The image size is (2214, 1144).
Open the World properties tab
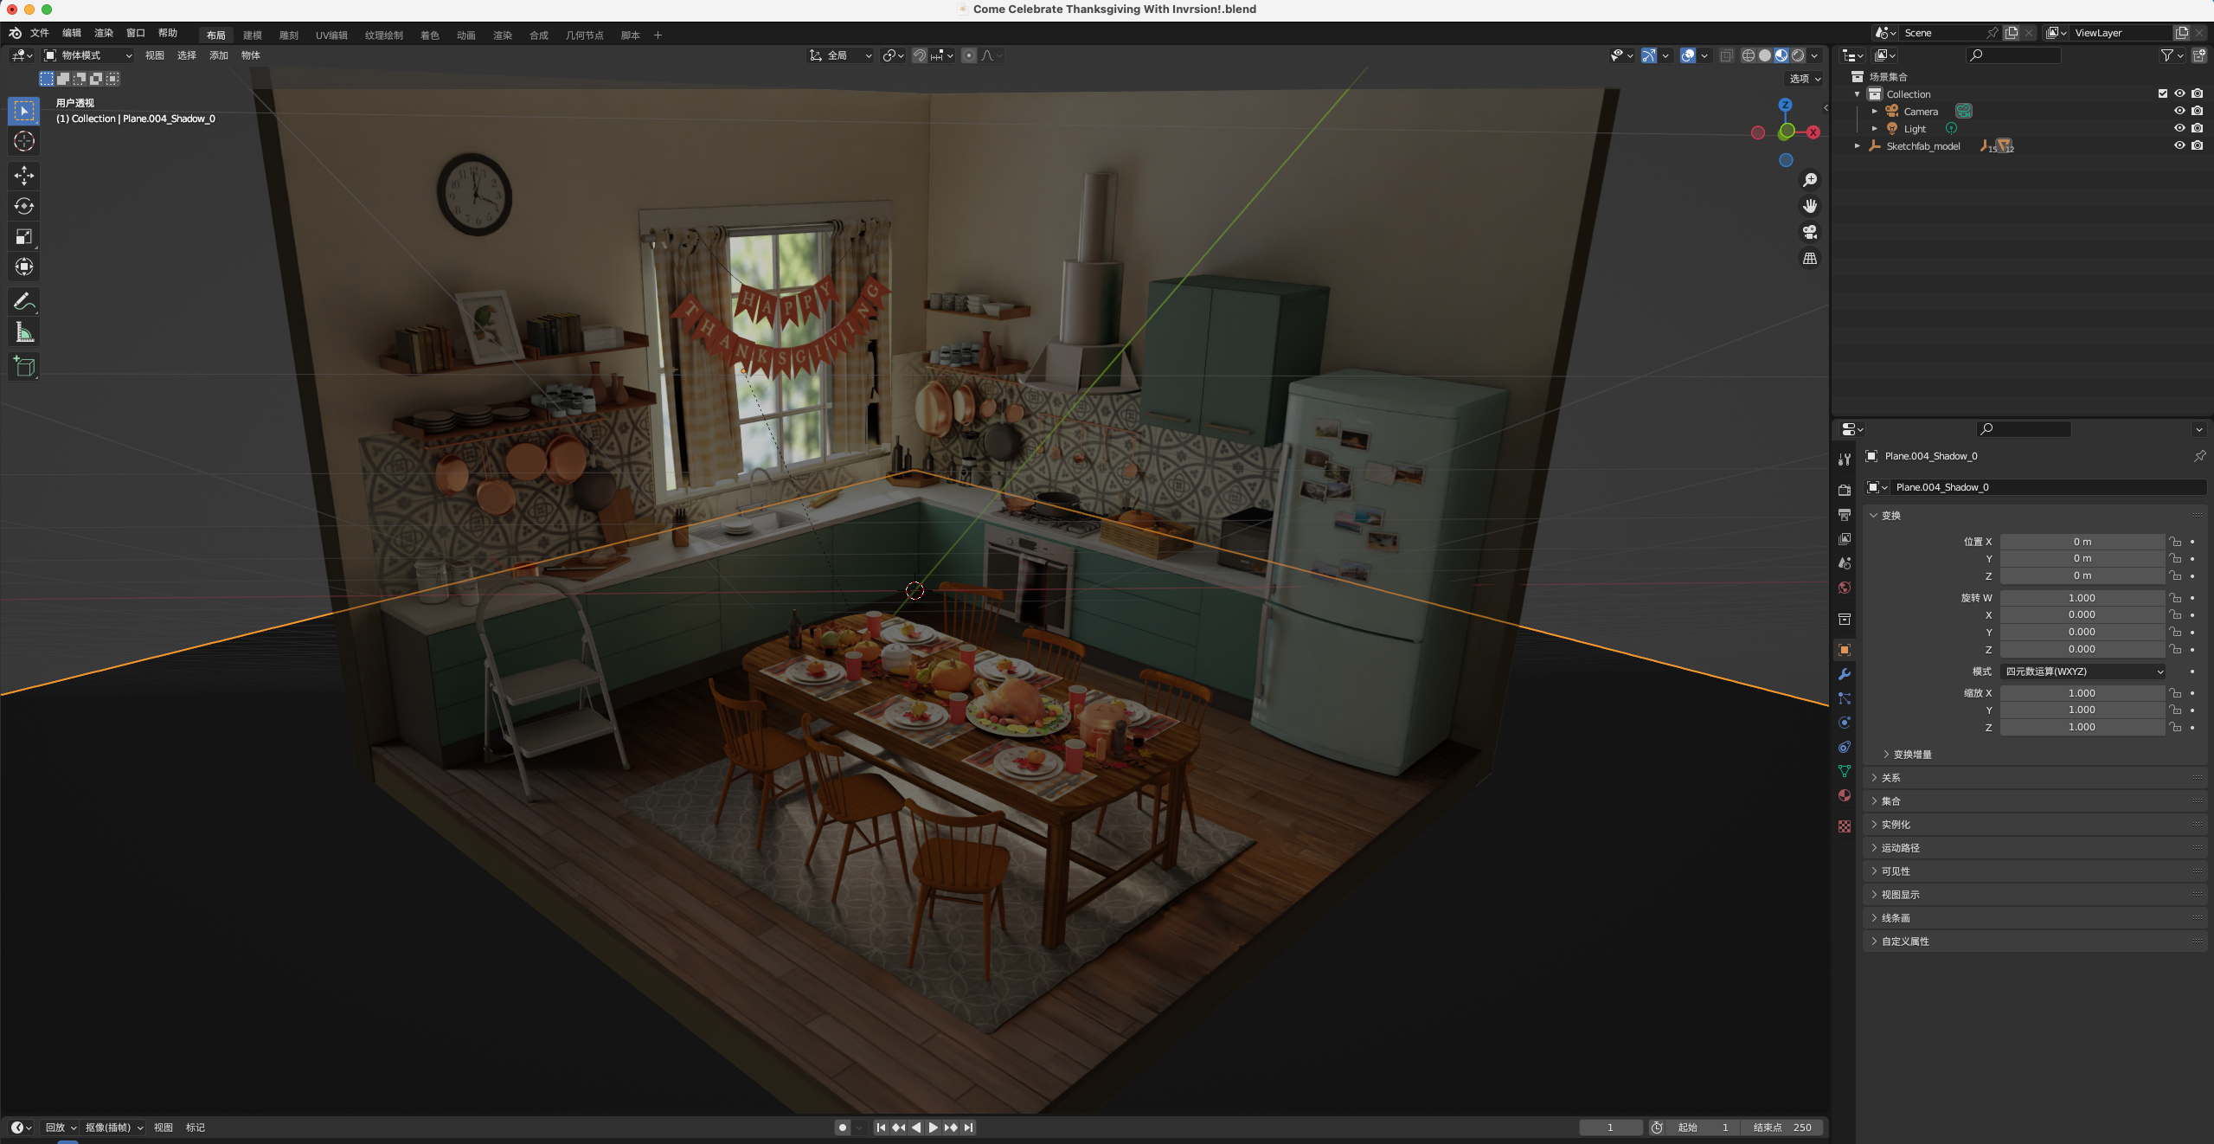pyautogui.click(x=1845, y=588)
